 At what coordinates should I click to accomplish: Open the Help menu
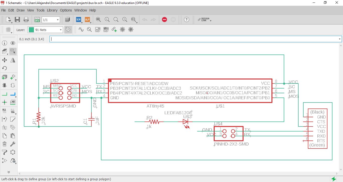point(93,10)
